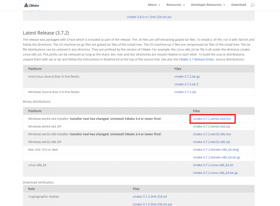
Task: Open the Download menu item
Action: (238, 5)
